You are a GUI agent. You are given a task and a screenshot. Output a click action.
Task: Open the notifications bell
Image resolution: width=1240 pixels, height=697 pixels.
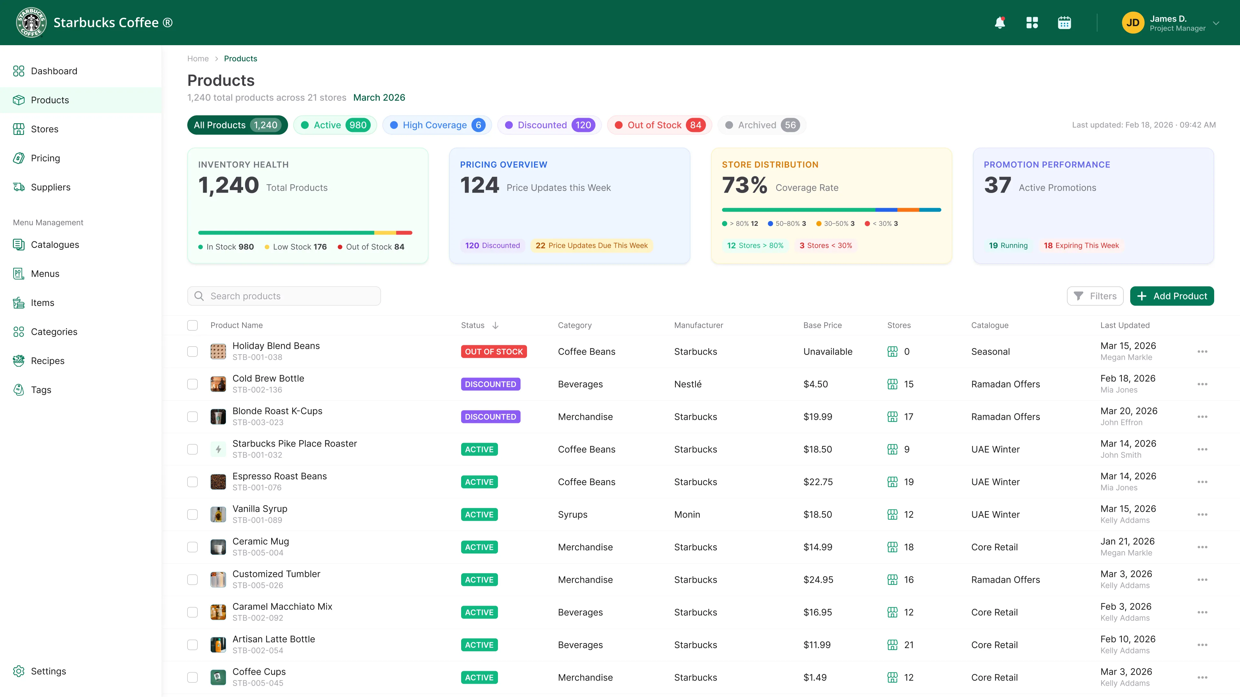[1000, 23]
